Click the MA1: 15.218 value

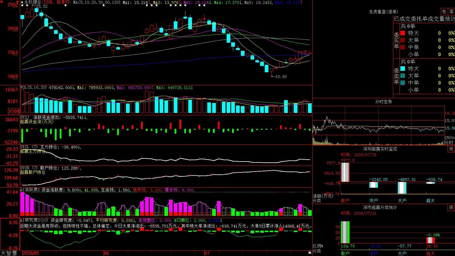tap(135, 2)
